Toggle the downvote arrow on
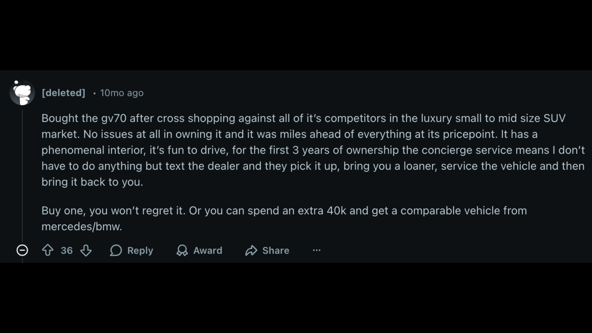The image size is (592, 333). pyautogui.click(x=86, y=251)
